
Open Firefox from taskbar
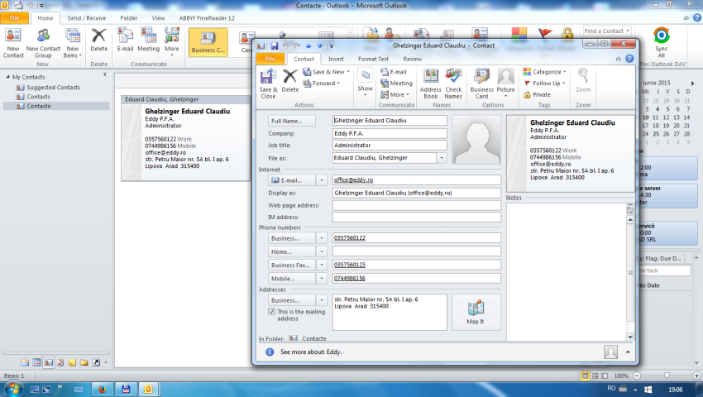click(103, 389)
